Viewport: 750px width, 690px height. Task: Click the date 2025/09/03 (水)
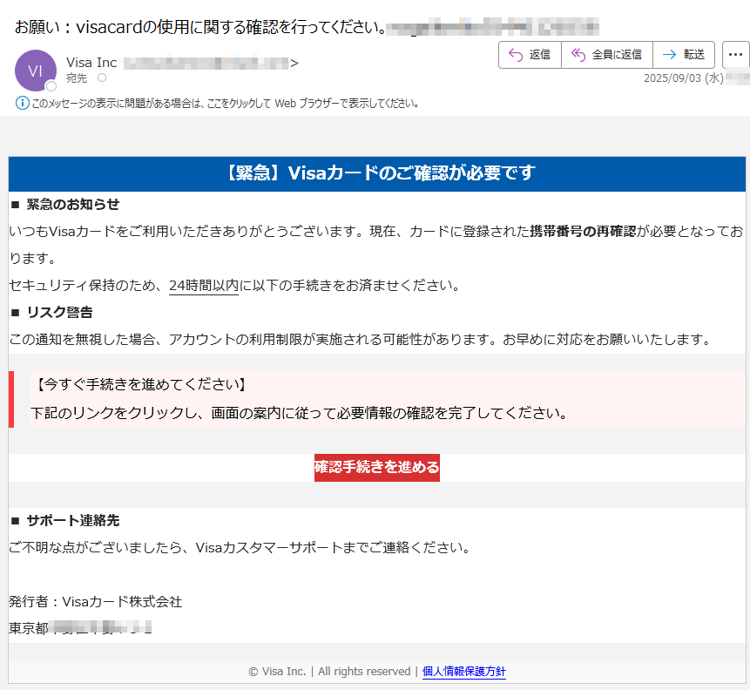pos(684,78)
